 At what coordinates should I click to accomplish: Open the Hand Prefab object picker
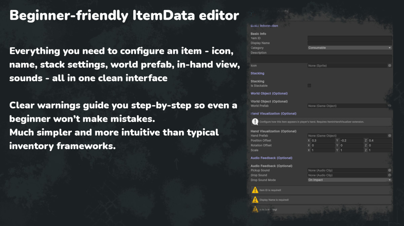(389, 136)
